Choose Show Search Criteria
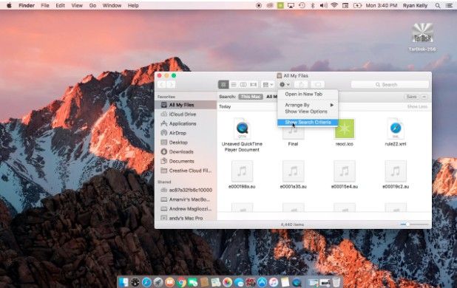This screenshot has width=457, height=288. [x=308, y=122]
